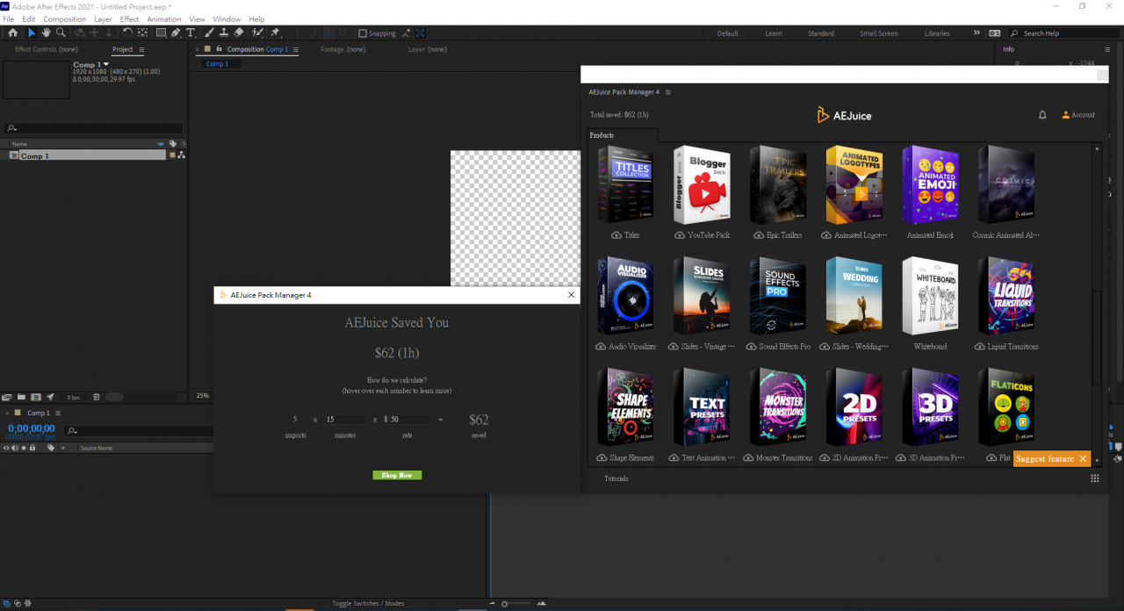Toggle the Solo column in timeline header
This screenshot has width=1124, height=611.
pos(24,448)
